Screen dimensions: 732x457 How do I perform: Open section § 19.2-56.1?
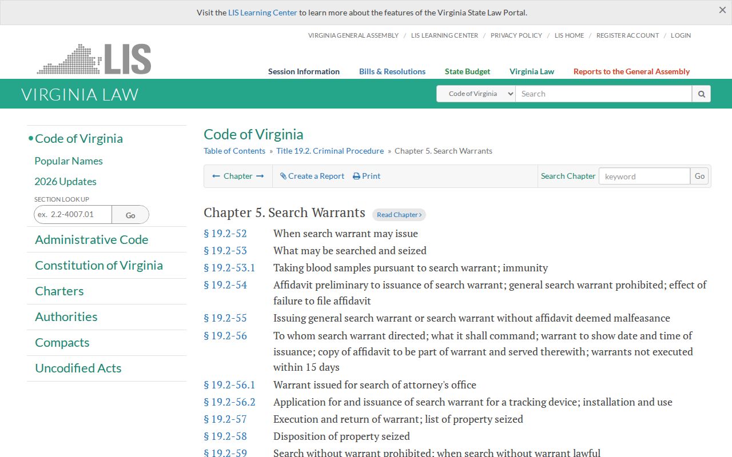point(229,385)
